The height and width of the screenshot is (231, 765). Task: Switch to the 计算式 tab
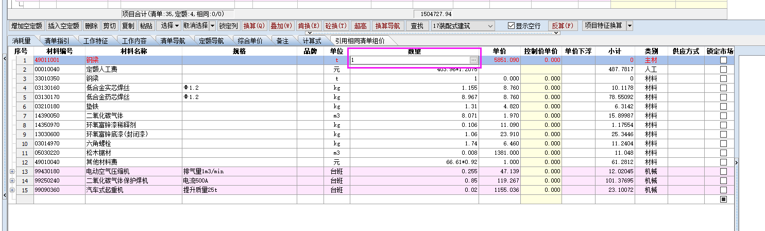312,41
